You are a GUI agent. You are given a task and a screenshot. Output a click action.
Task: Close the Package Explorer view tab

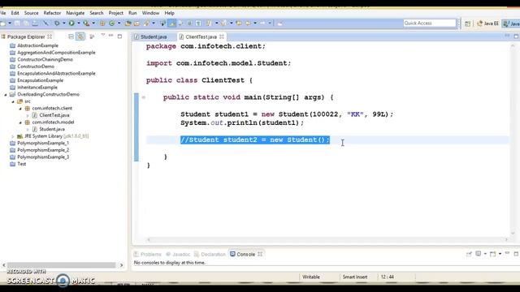click(x=50, y=36)
